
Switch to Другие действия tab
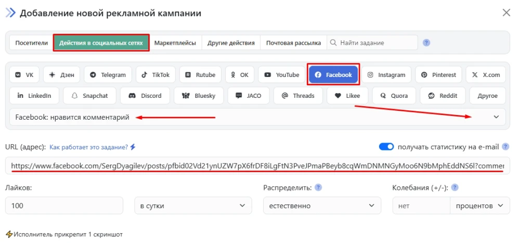pos(231,43)
